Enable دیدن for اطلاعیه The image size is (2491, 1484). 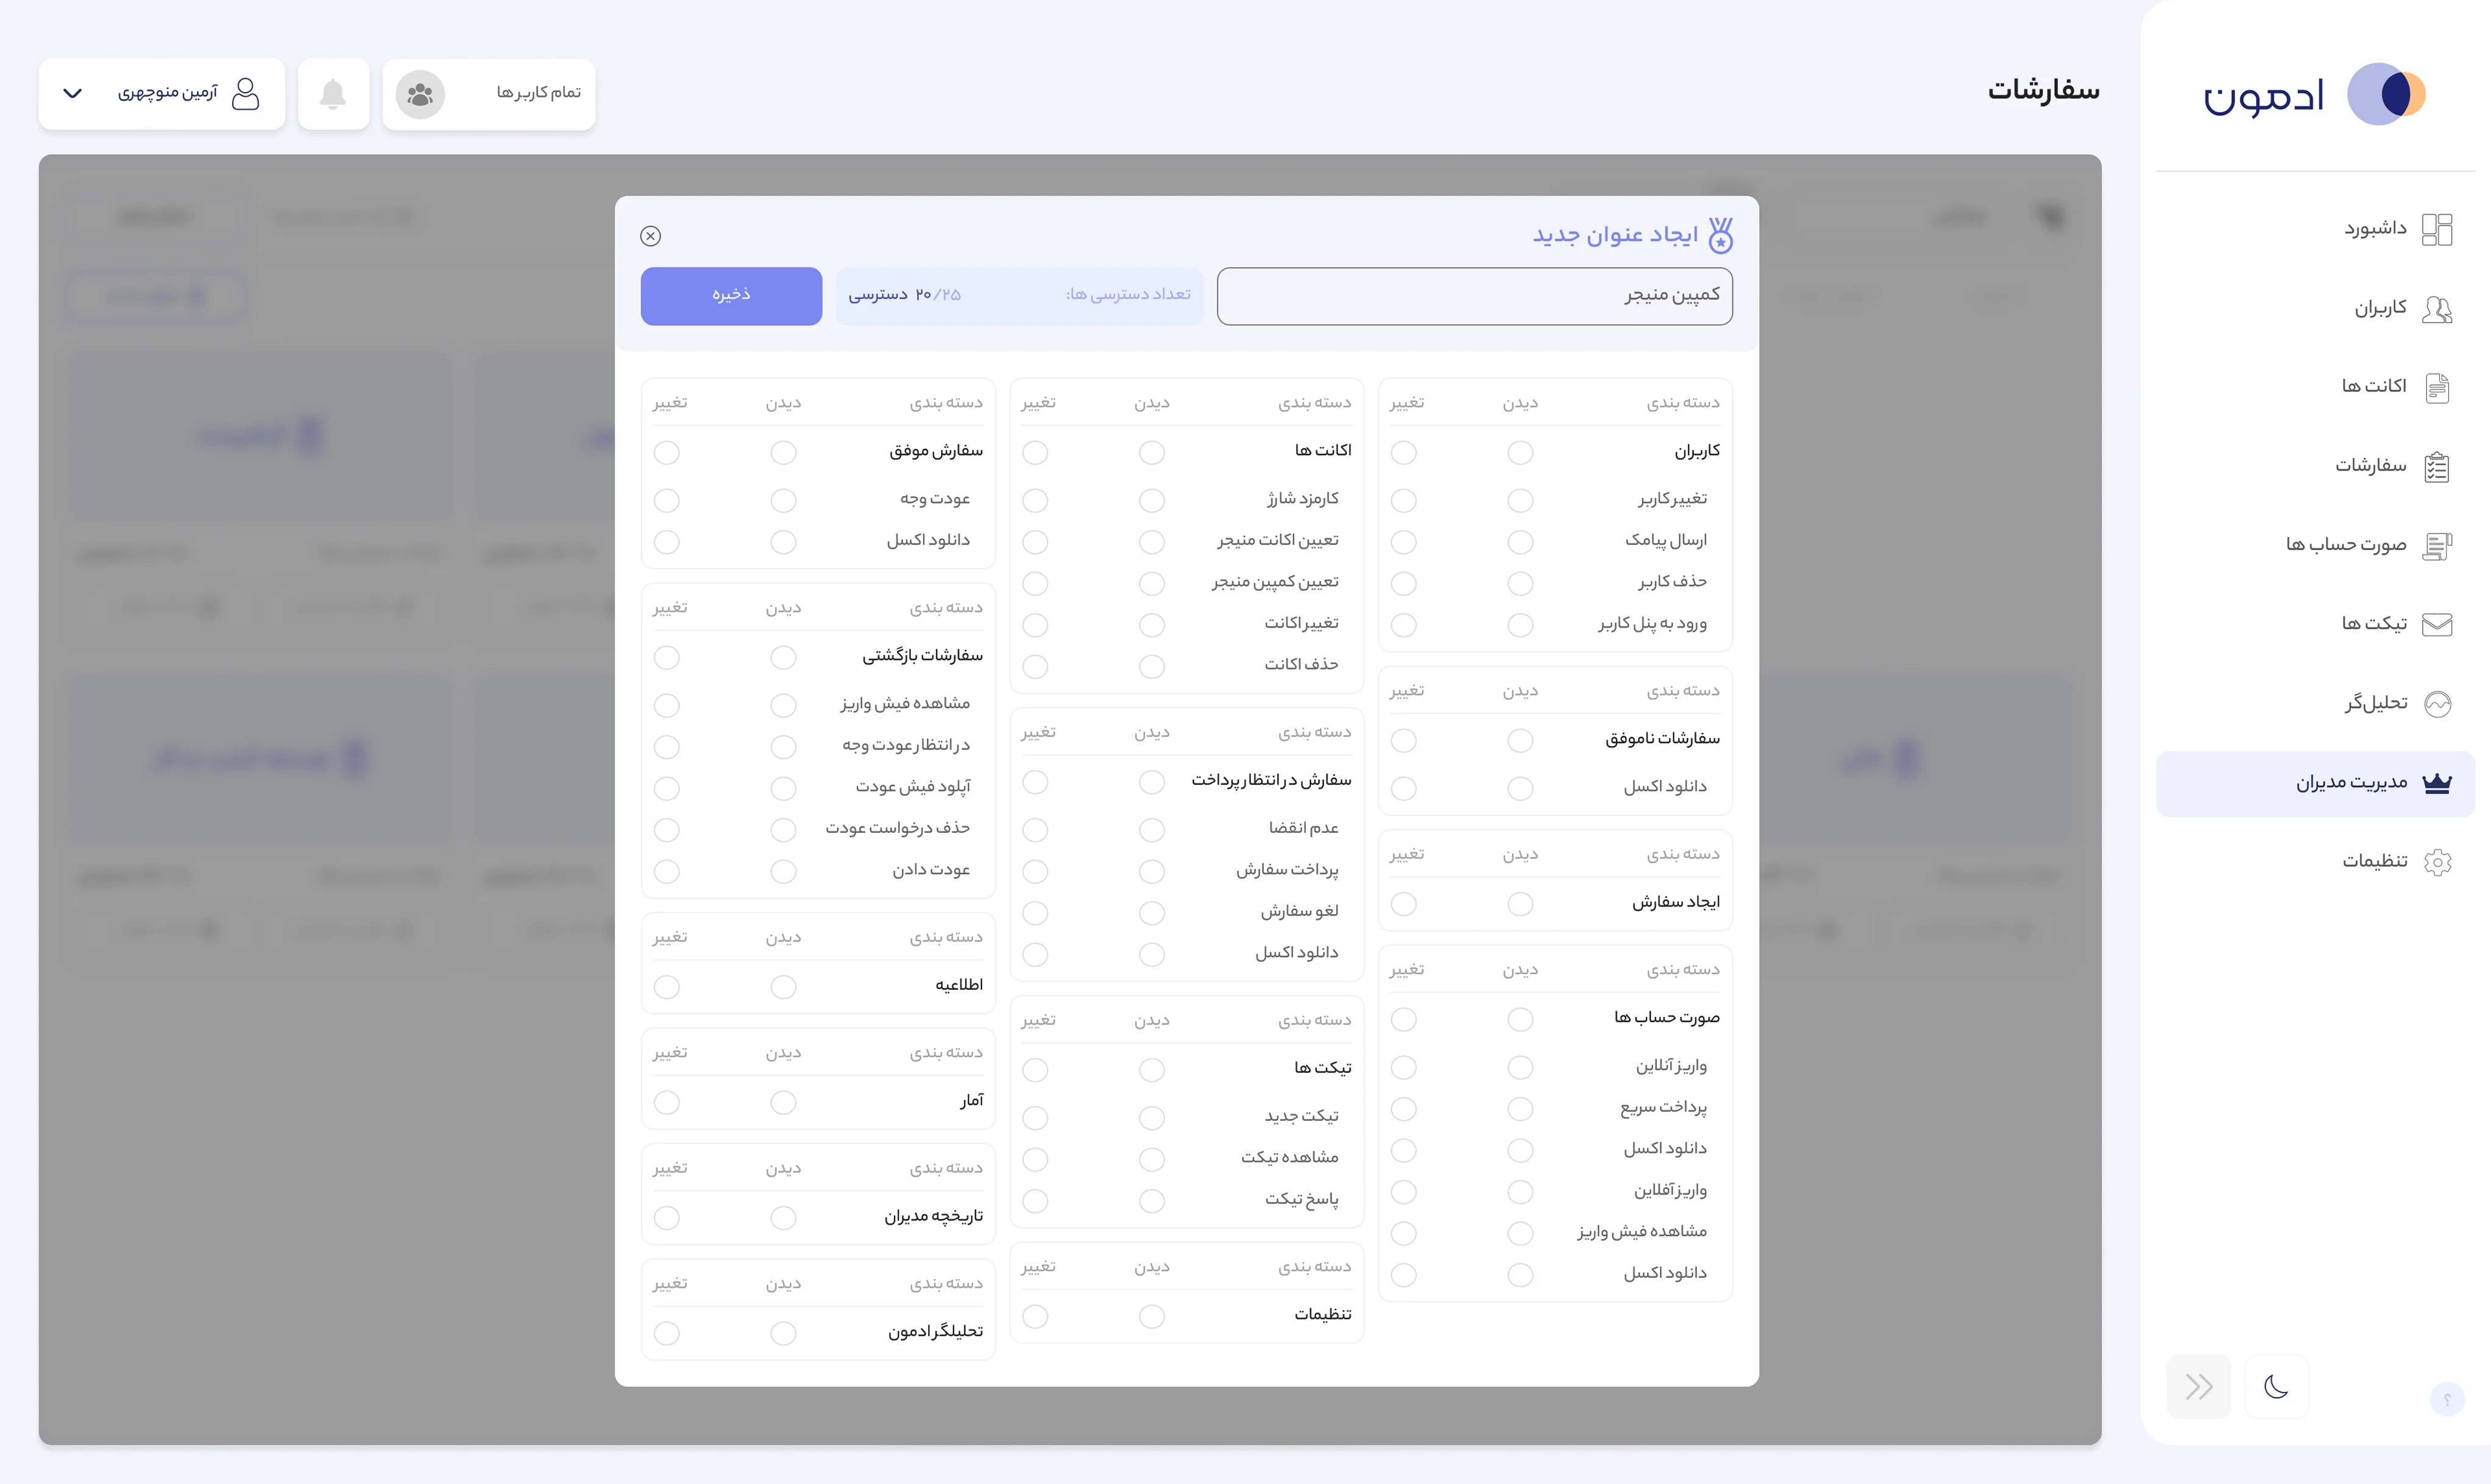coord(783,987)
